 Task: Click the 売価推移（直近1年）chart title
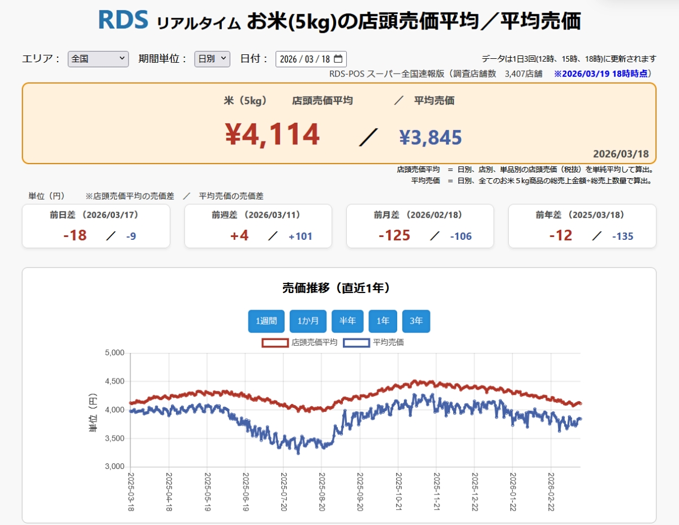pos(336,288)
